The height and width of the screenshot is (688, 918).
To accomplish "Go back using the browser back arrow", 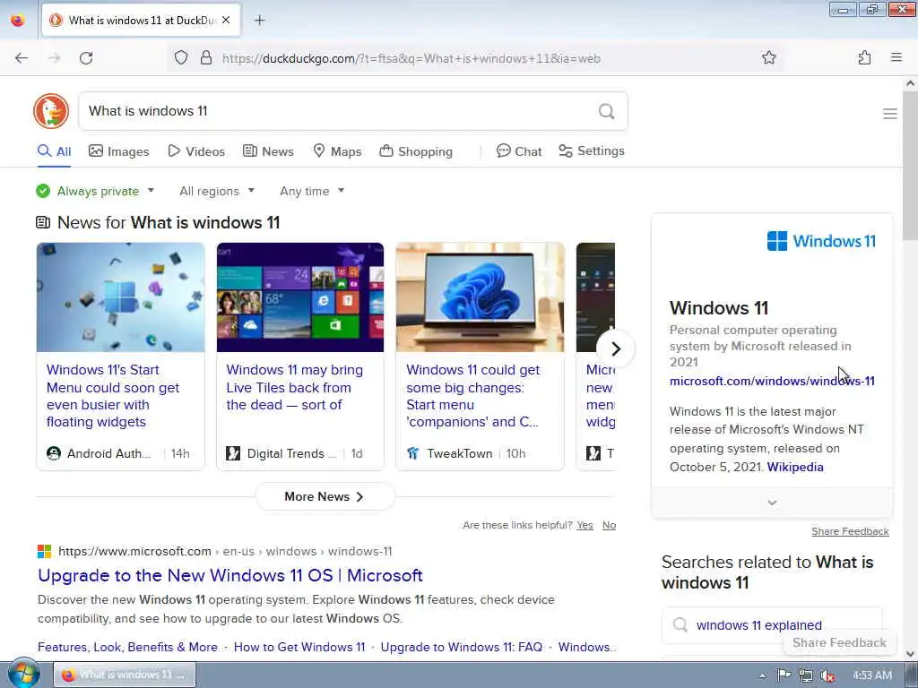I will click(x=22, y=58).
